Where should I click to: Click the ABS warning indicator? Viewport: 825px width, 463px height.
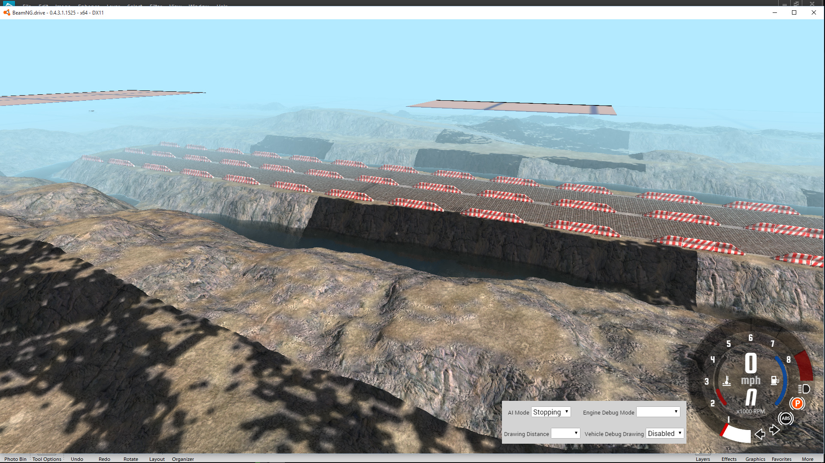(786, 418)
